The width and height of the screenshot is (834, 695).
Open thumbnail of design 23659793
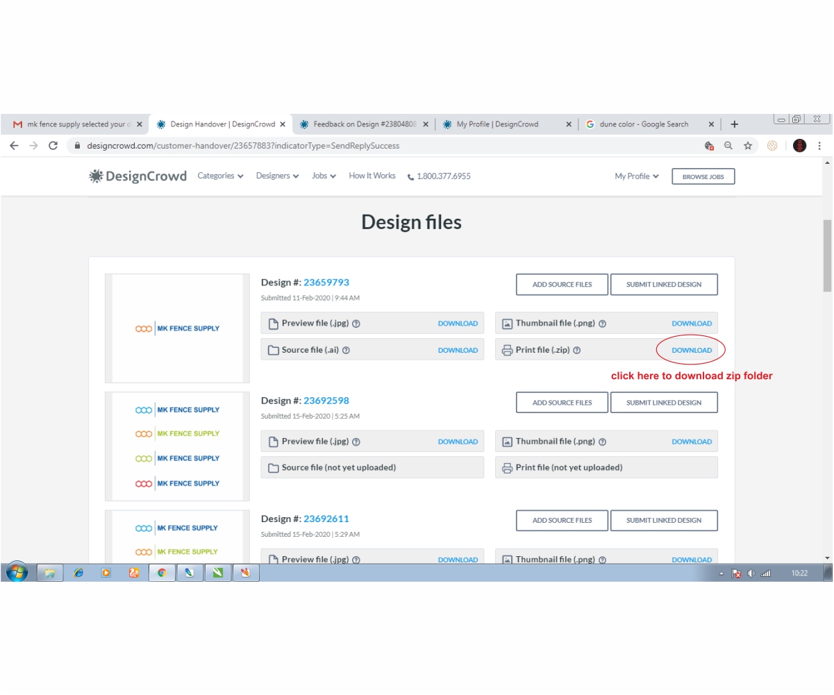(177, 328)
